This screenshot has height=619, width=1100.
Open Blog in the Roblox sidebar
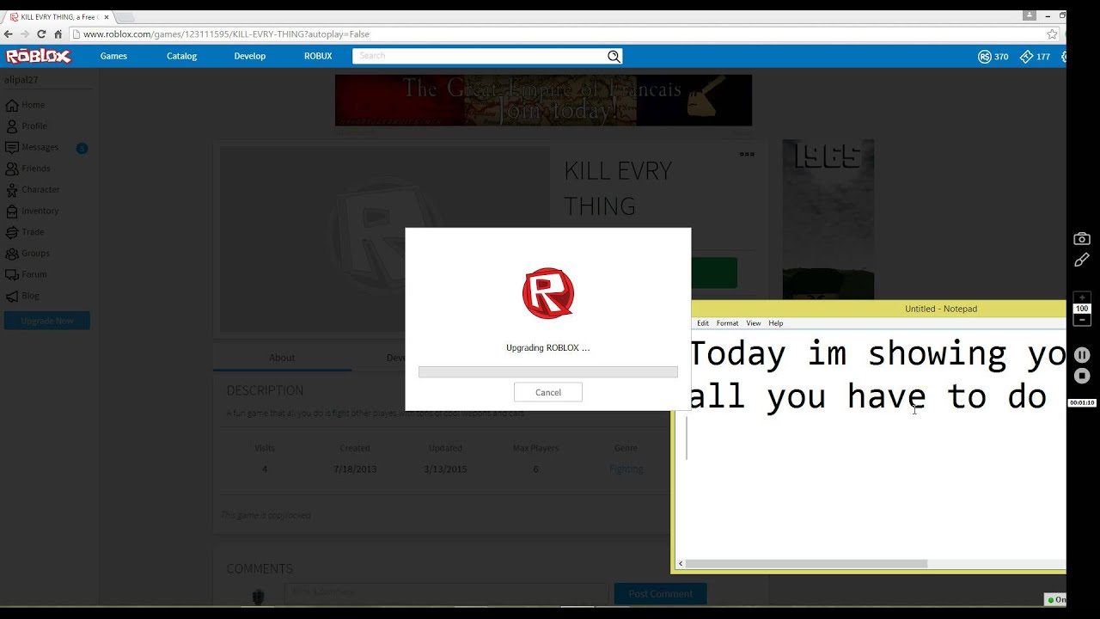click(x=22, y=296)
